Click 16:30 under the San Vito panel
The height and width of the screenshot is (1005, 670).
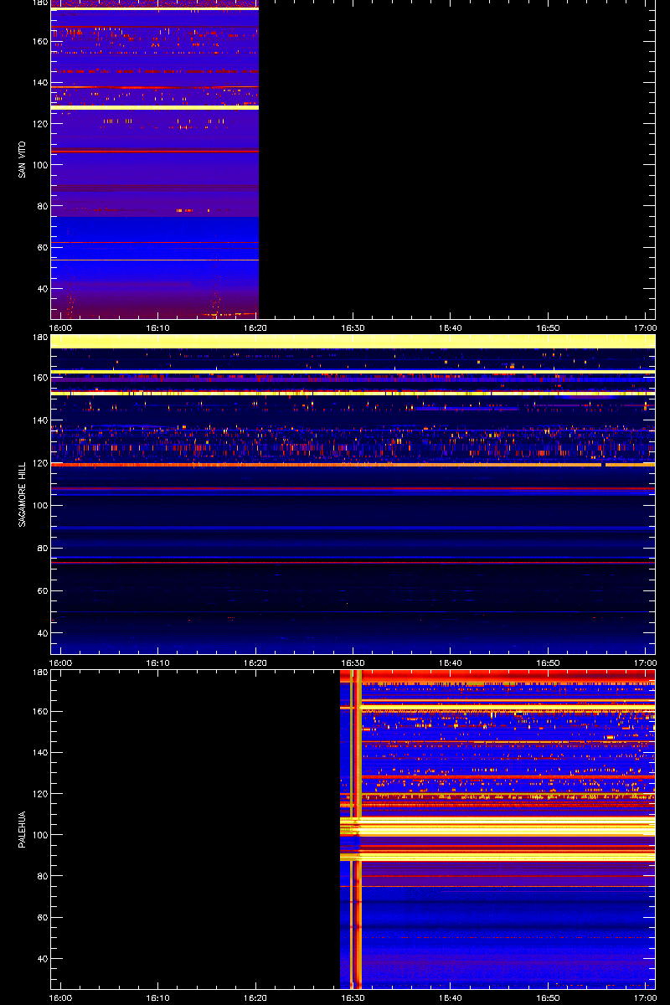[x=353, y=327]
